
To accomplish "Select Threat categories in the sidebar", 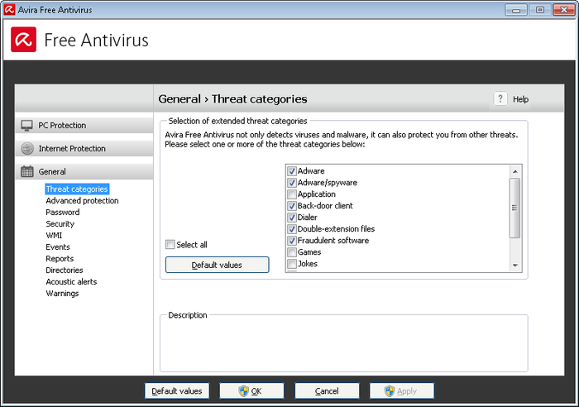I will pyautogui.click(x=77, y=189).
